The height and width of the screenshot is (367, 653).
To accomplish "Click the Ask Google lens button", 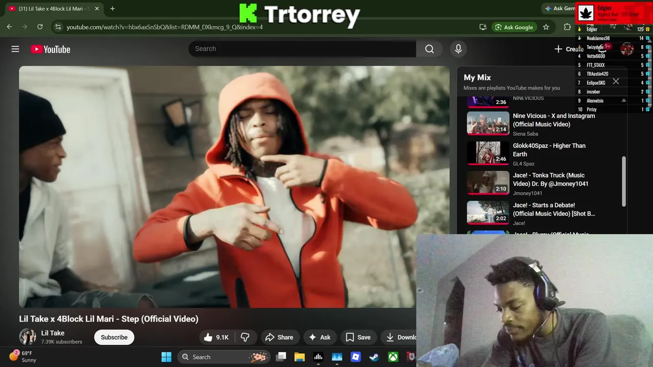I will point(514,27).
